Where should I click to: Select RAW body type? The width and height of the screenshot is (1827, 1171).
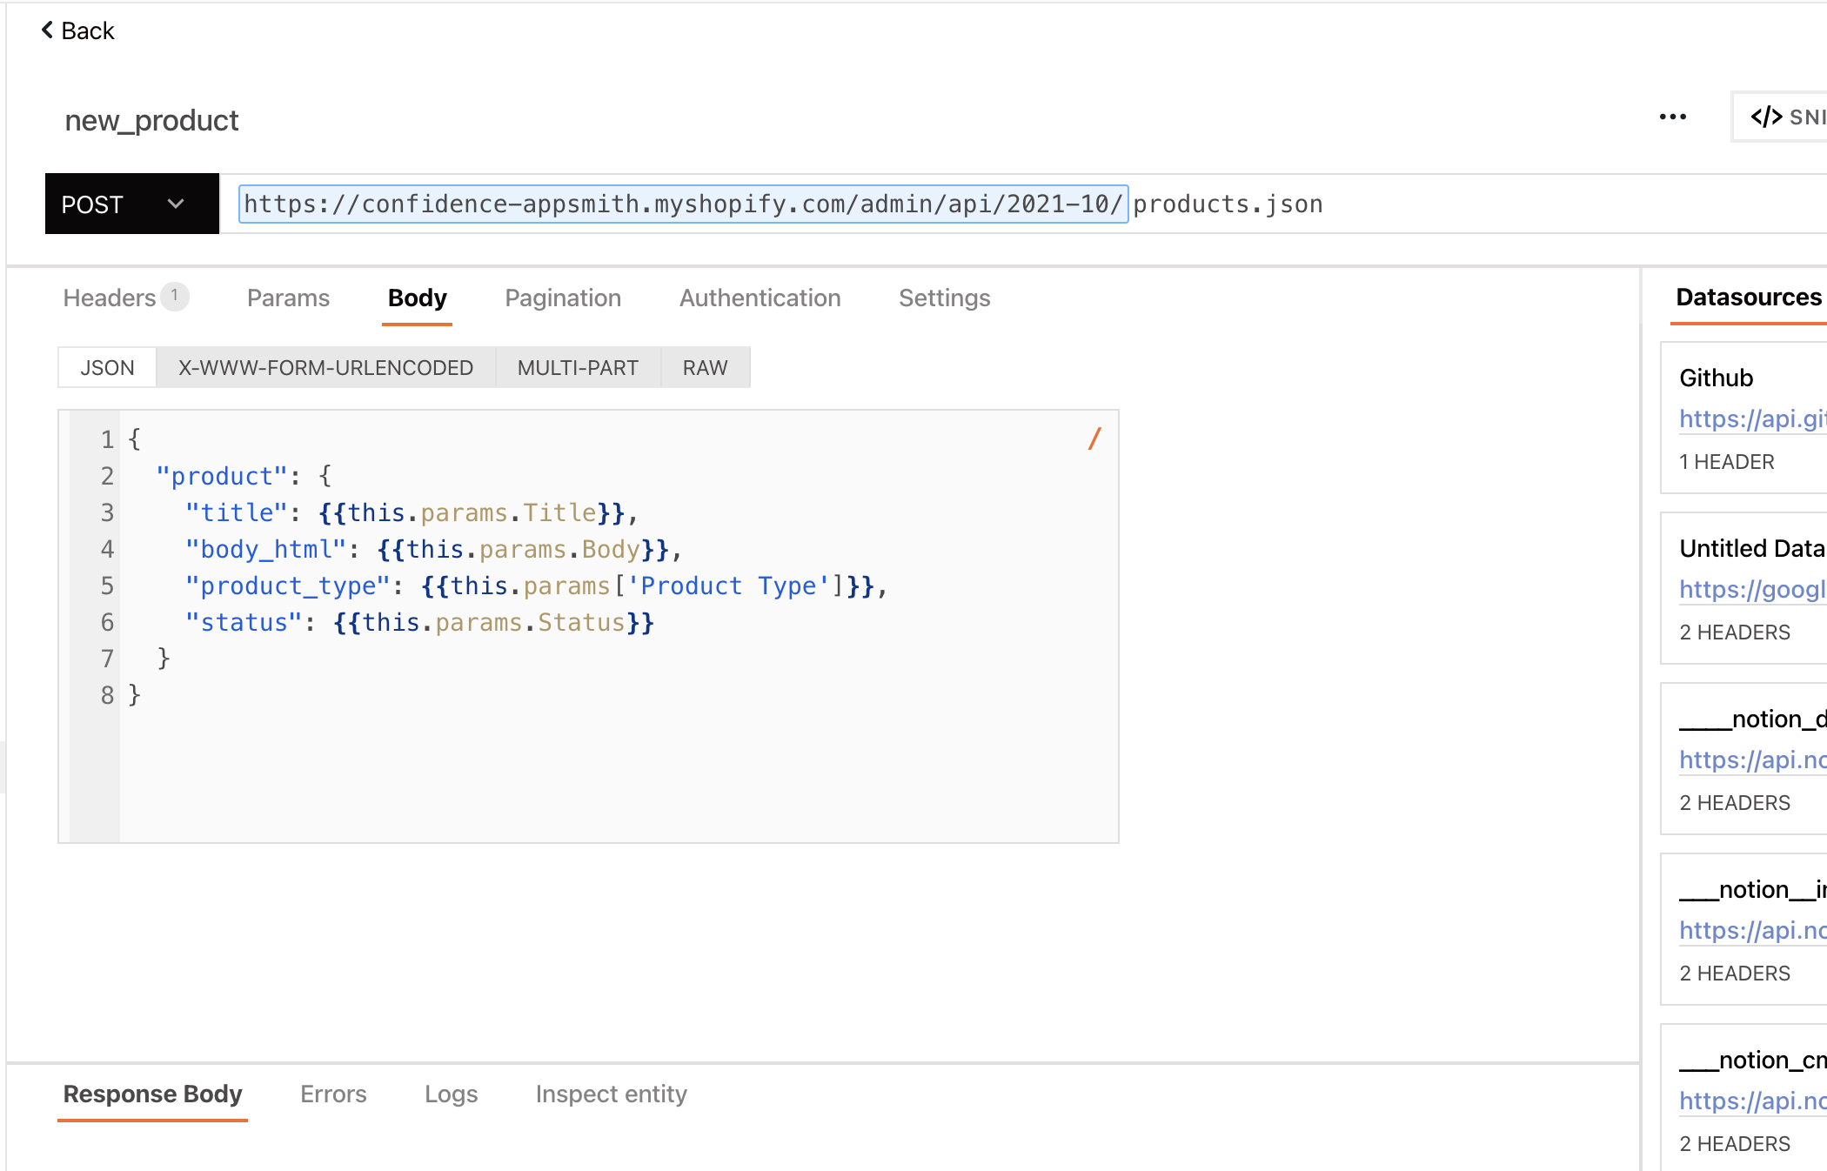pyautogui.click(x=705, y=367)
